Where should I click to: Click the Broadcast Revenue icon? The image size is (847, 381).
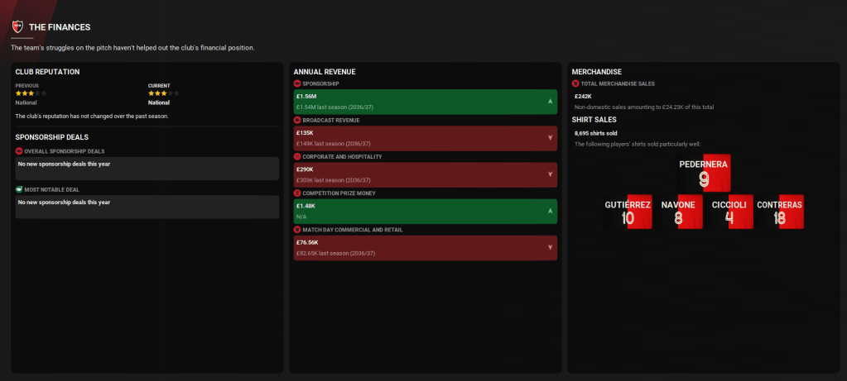click(297, 120)
